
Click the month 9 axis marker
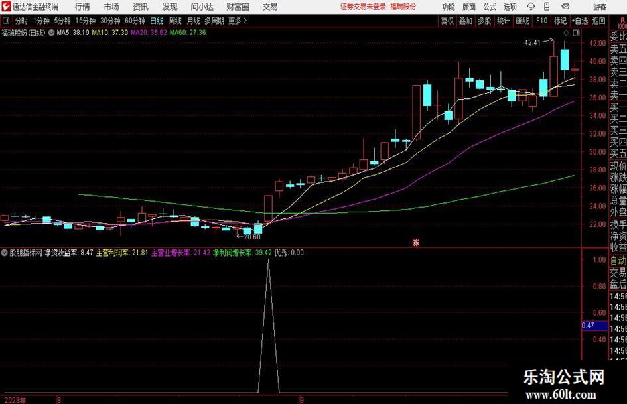[x=301, y=400]
